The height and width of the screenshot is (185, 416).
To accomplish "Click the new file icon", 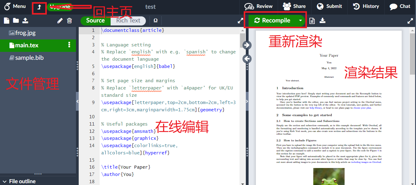I will pos(6,21).
